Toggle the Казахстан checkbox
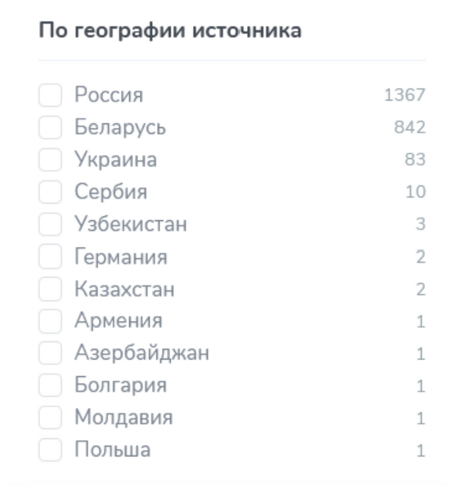This screenshot has height=501, width=476. pyautogui.click(x=50, y=289)
